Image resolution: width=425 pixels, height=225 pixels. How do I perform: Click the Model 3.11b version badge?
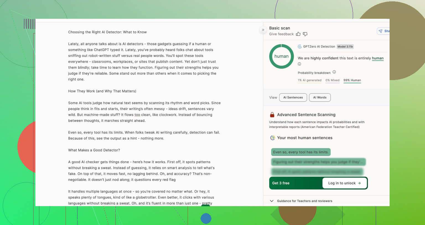point(345,47)
